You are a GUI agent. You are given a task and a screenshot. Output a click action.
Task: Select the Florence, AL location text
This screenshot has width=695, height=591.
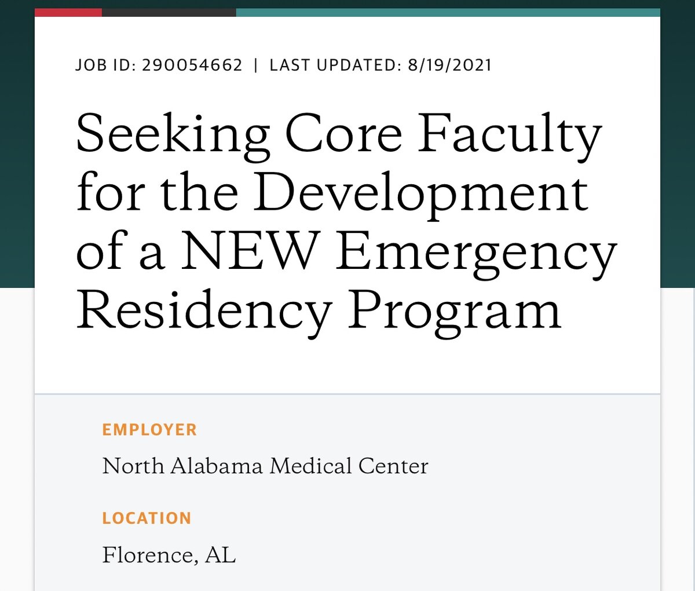(x=169, y=554)
